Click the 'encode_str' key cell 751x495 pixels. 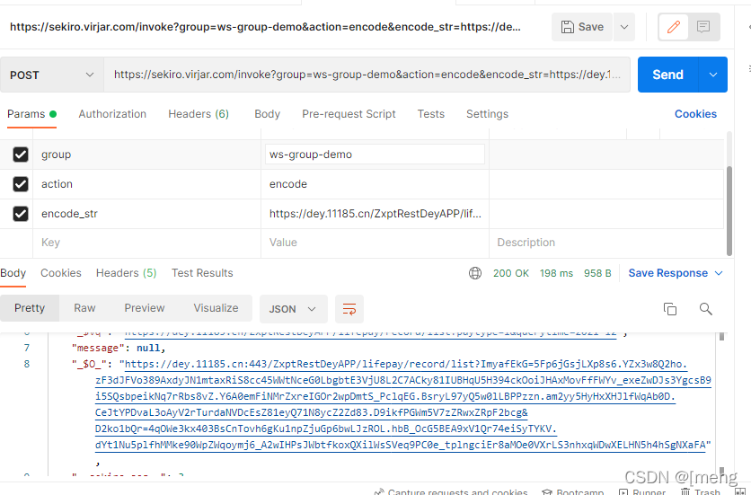(x=146, y=214)
